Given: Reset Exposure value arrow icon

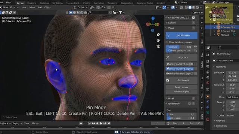Looking at the screenshot, I should point(196,47).
